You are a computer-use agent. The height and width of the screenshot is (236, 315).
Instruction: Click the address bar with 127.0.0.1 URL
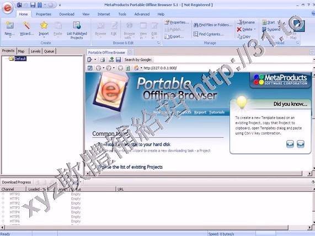[227, 68]
